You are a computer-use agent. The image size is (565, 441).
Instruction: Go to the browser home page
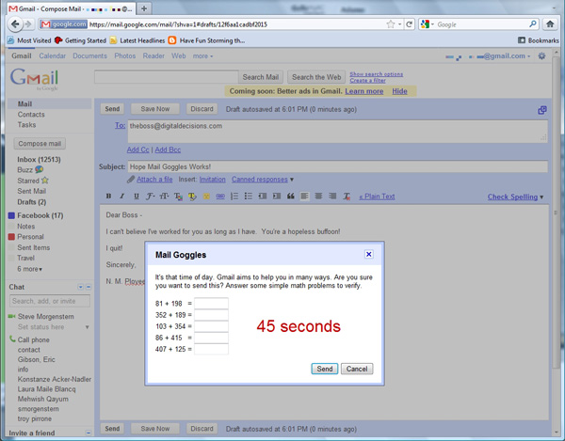[x=550, y=24]
